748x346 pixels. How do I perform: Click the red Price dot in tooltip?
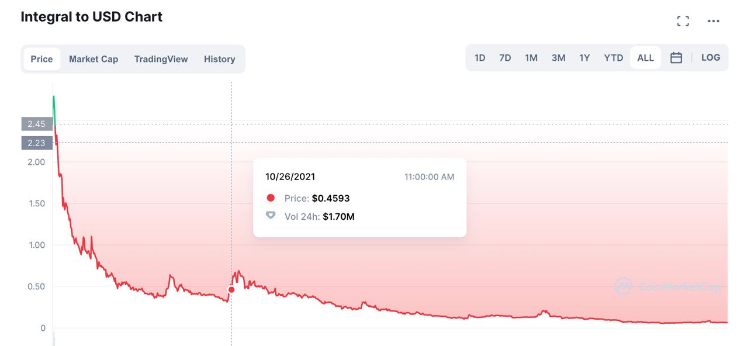pos(271,198)
